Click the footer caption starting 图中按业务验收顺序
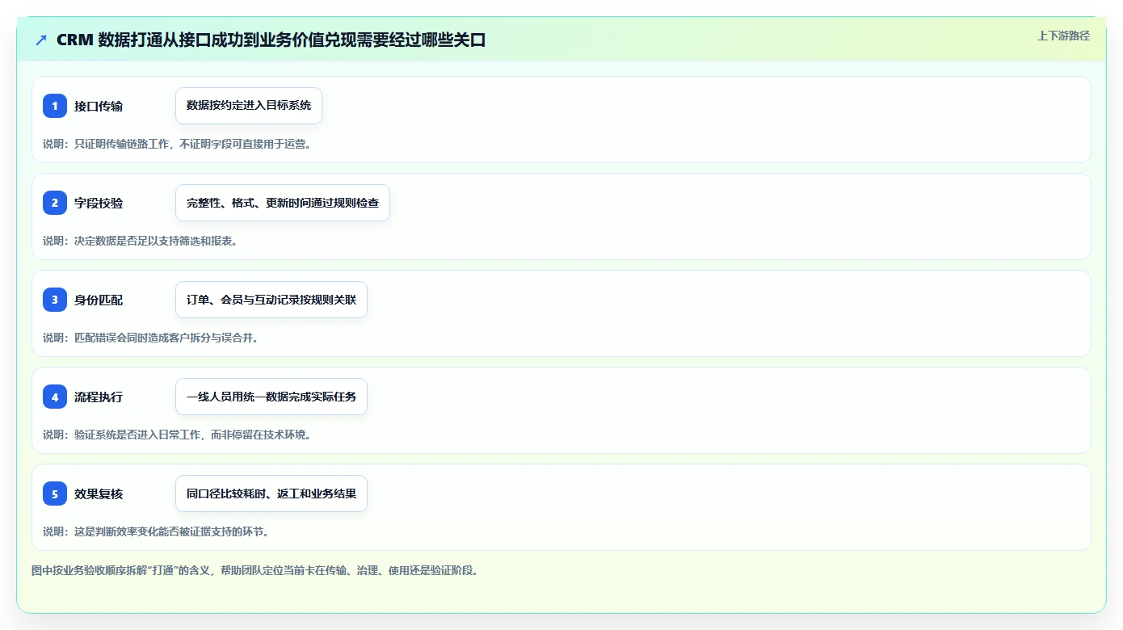The width and height of the screenshot is (1123, 630). (255, 570)
